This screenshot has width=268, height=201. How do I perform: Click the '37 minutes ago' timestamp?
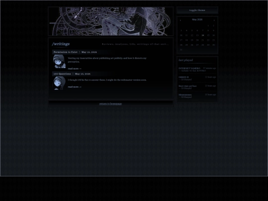[209, 68]
